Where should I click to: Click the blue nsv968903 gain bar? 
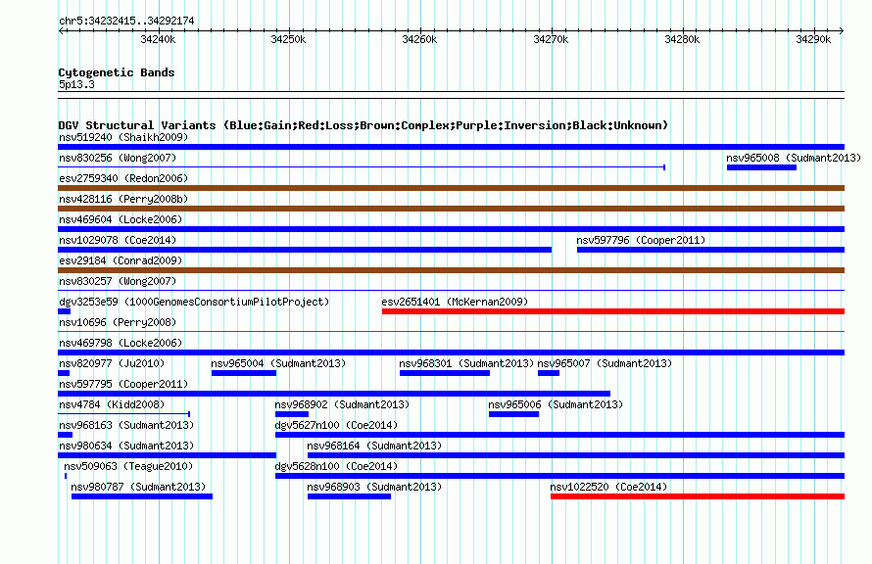click(349, 496)
